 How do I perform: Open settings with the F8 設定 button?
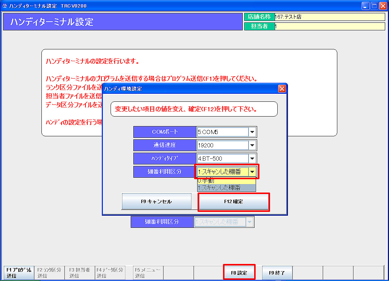point(239,273)
